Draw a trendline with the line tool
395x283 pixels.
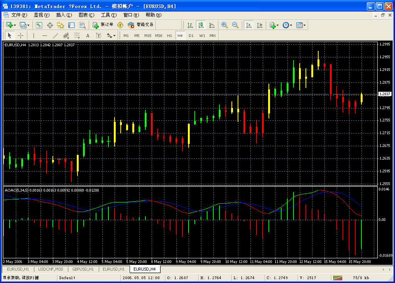55,35
